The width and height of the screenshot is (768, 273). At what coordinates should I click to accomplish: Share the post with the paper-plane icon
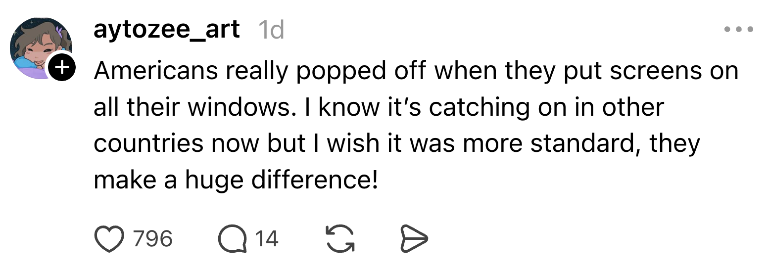point(413,239)
